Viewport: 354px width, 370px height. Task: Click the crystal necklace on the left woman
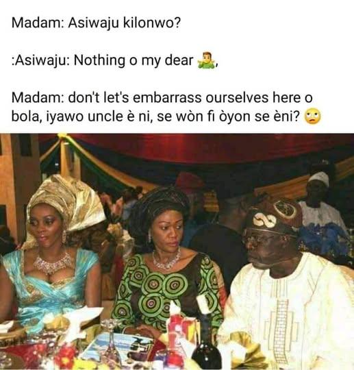tap(53, 264)
